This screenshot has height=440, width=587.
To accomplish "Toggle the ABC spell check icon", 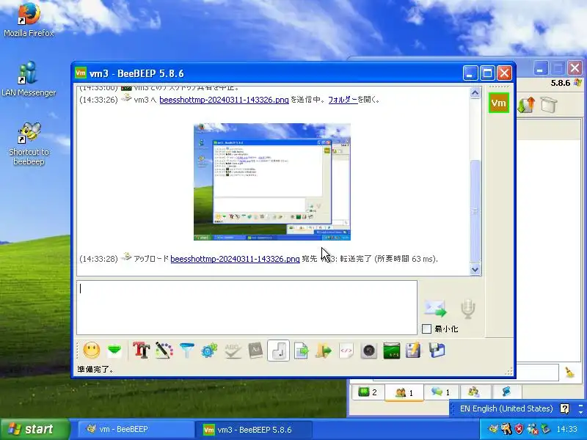I will (233, 351).
